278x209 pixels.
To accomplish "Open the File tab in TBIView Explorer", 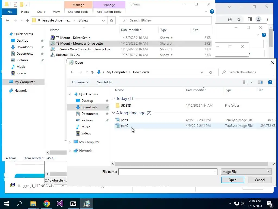I will [x=10, y=12].
